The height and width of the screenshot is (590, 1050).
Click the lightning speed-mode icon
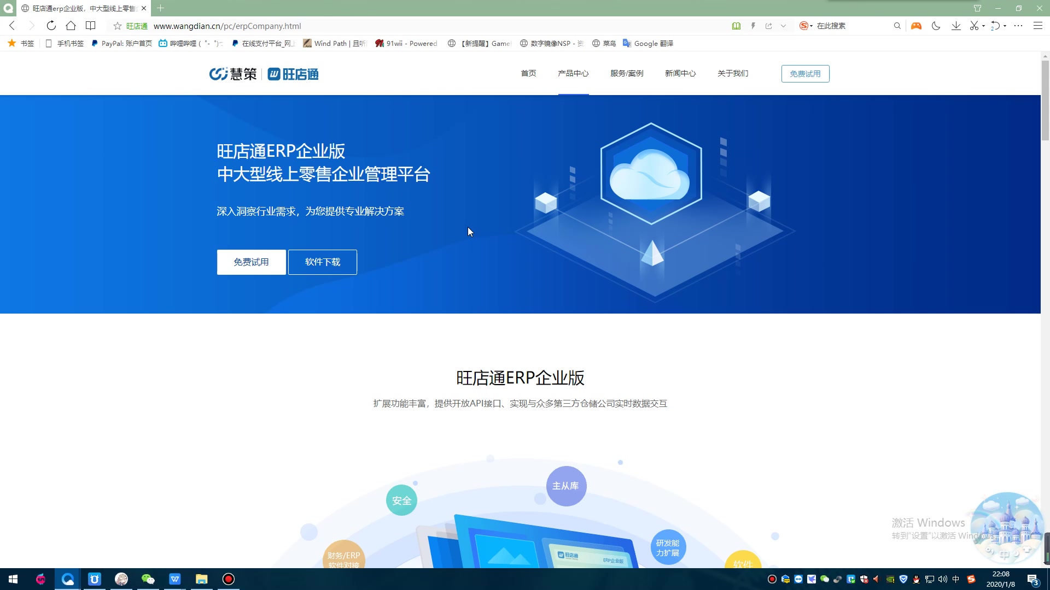(753, 26)
